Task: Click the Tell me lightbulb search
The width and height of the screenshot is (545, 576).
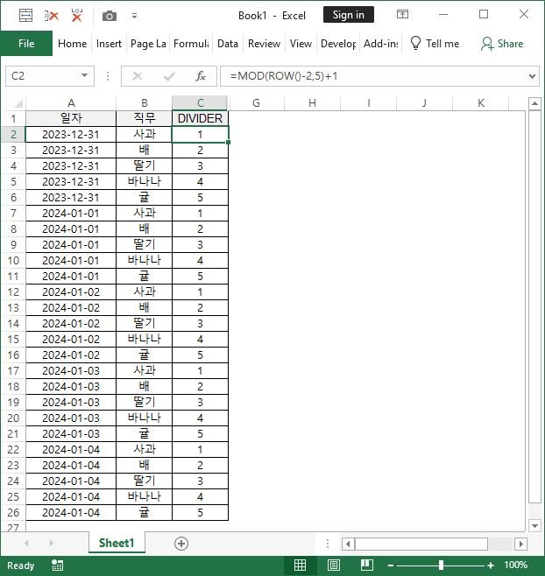Action: coord(435,44)
